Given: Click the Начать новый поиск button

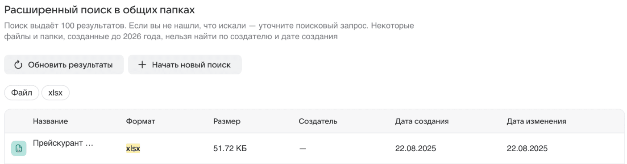Looking at the screenshot, I should (185, 65).
